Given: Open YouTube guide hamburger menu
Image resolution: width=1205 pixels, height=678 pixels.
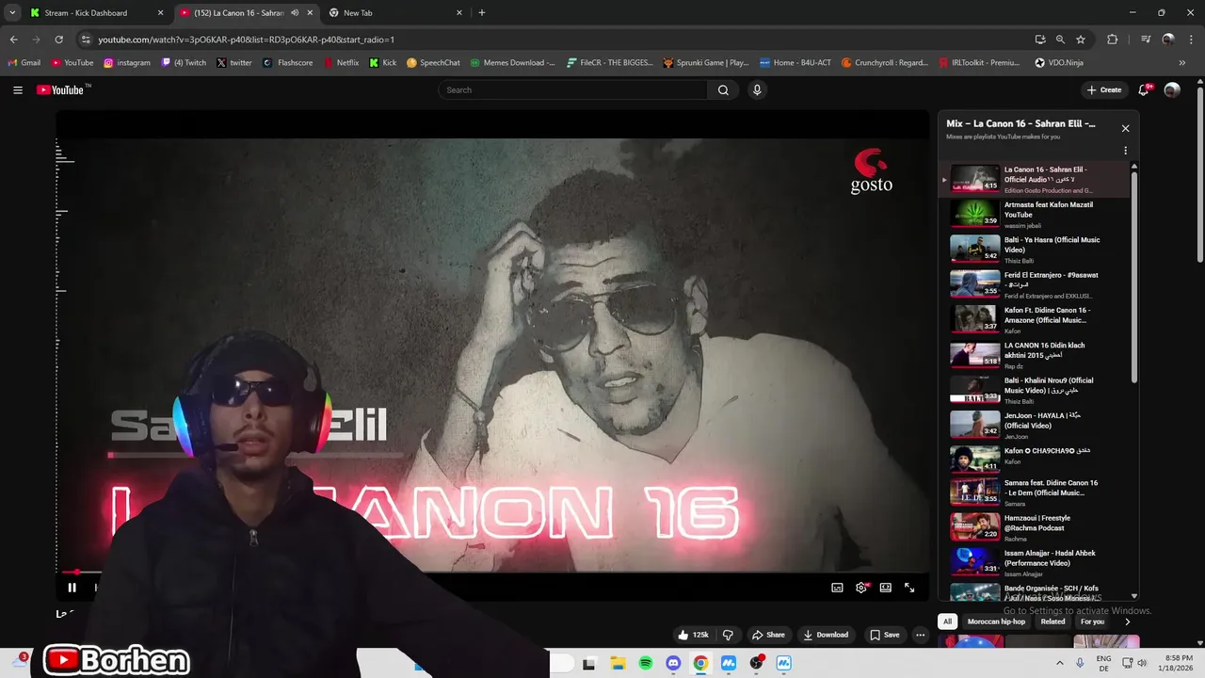Looking at the screenshot, I should click(18, 90).
